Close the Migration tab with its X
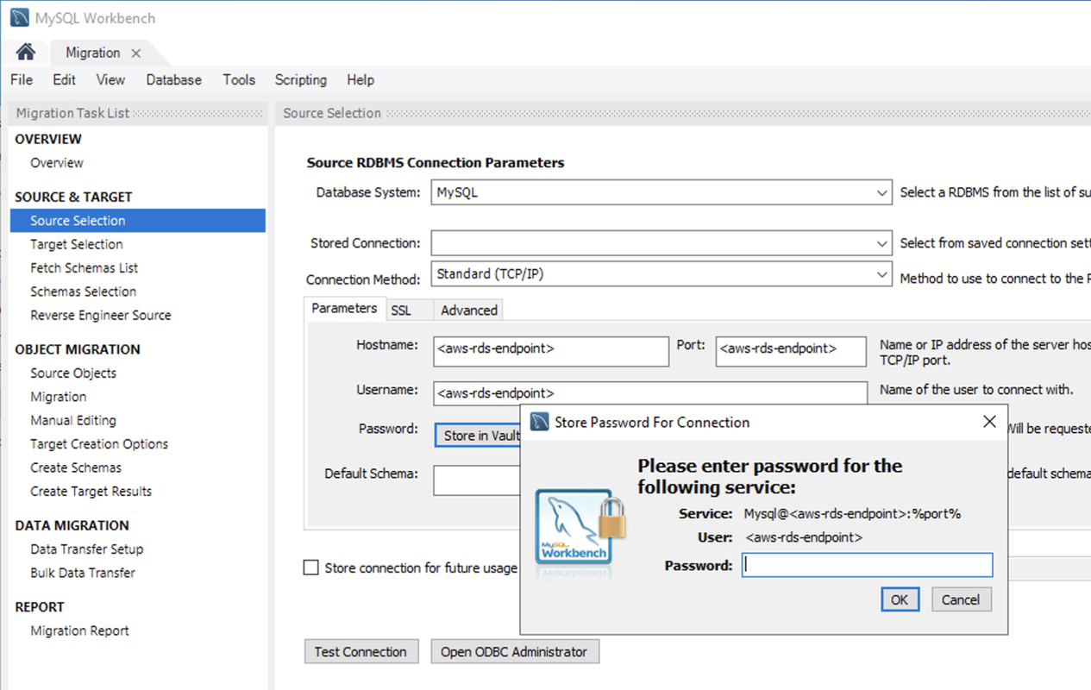The width and height of the screenshot is (1091, 690). (135, 53)
